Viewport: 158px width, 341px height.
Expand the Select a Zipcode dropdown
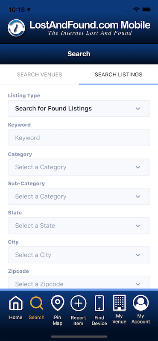[79, 283]
